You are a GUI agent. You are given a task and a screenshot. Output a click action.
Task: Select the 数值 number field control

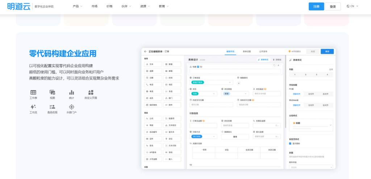tap(172, 64)
